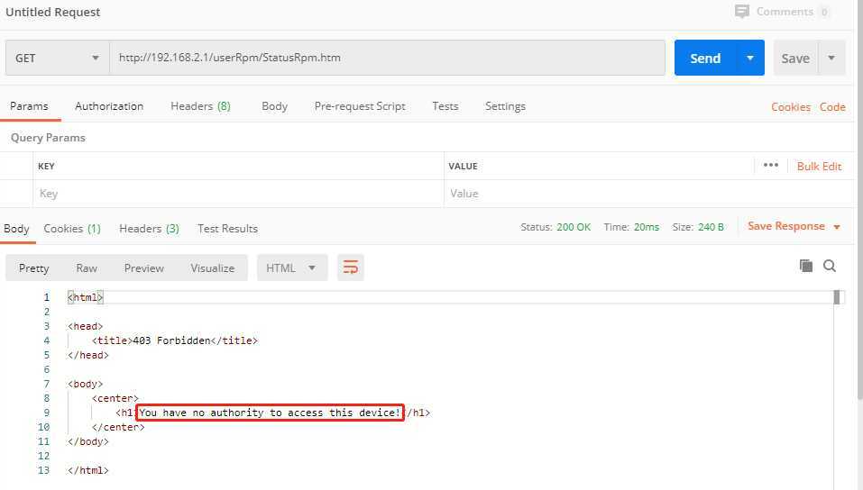The height and width of the screenshot is (490, 863).
Task: Switch to the request Body tab
Action: [275, 106]
